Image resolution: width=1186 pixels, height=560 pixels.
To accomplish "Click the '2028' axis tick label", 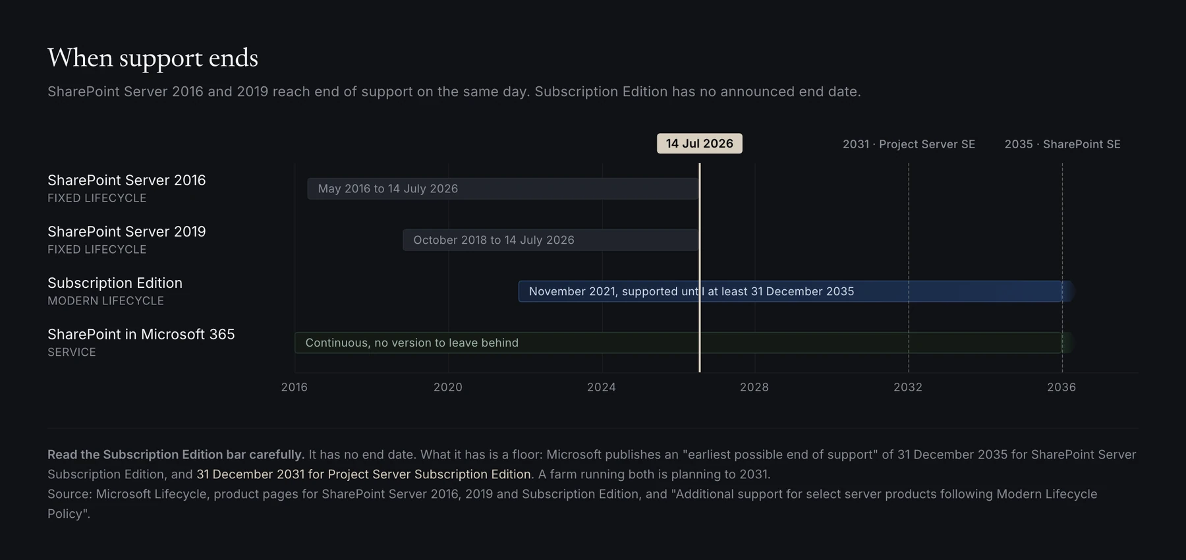I will (754, 387).
